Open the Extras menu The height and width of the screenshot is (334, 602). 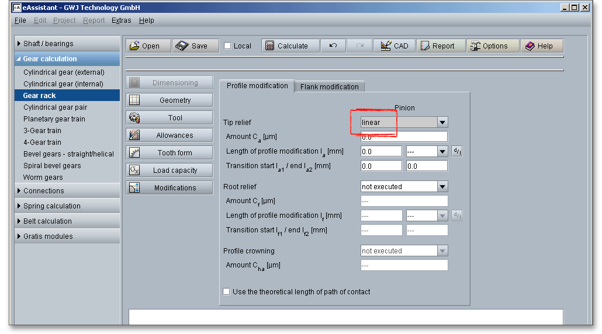pyautogui.click(x=122, y=20)
